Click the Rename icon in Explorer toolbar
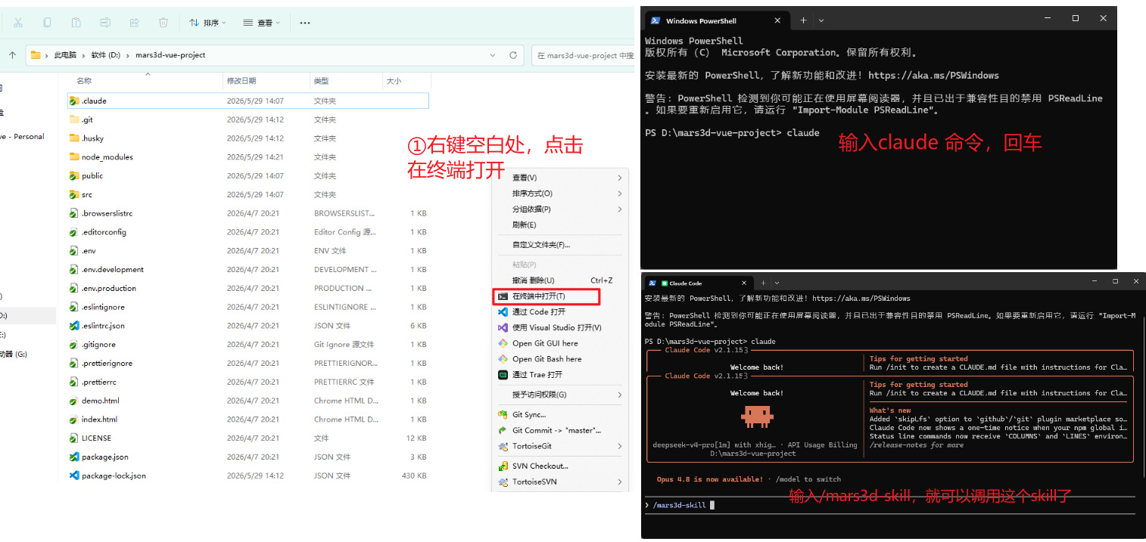The image size is (1146, 542). pos(105,23)
